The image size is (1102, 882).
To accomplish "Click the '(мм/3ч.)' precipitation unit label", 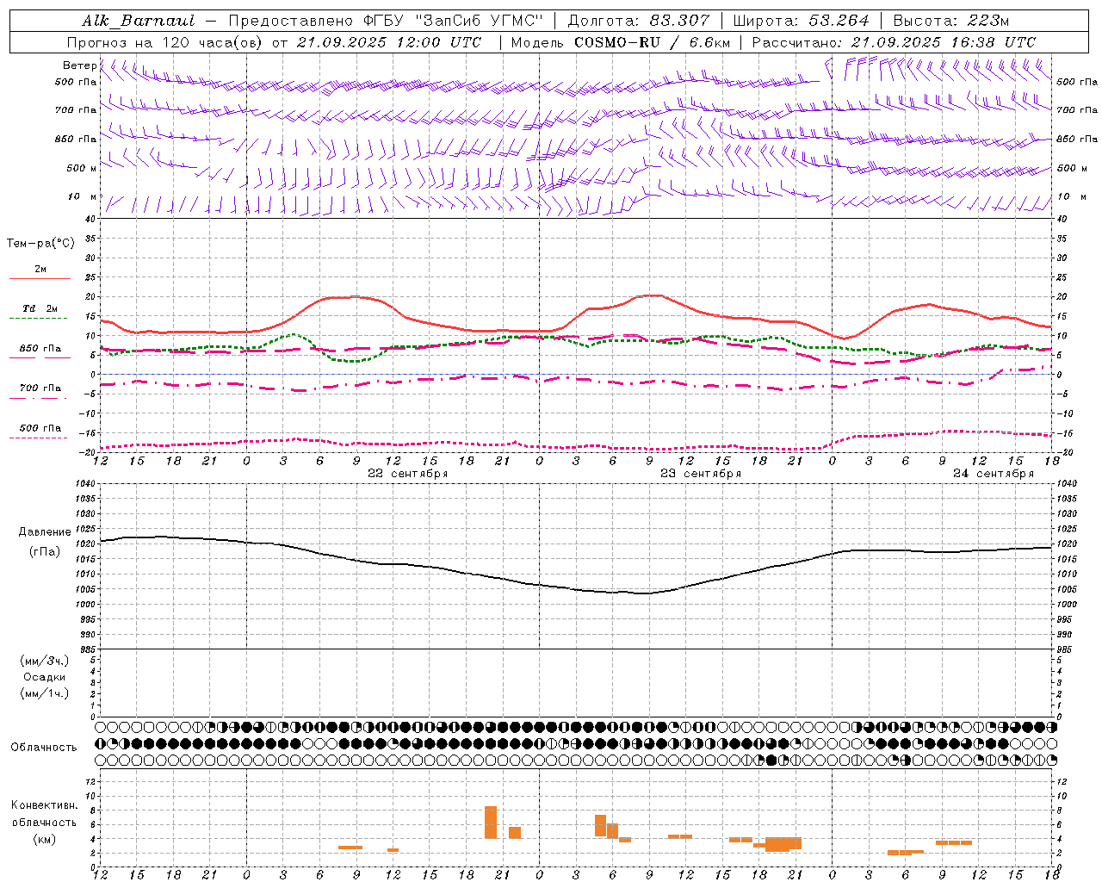I will [45, 661].
